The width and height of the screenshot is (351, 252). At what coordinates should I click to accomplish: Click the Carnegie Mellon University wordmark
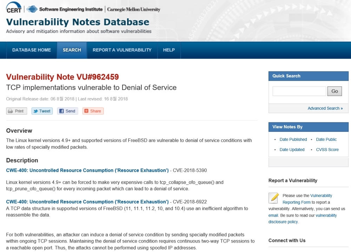coord(134,9)
